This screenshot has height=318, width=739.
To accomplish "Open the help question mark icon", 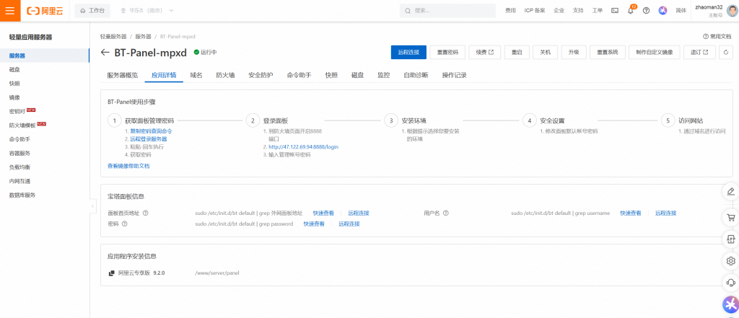I will coord(646,10).
